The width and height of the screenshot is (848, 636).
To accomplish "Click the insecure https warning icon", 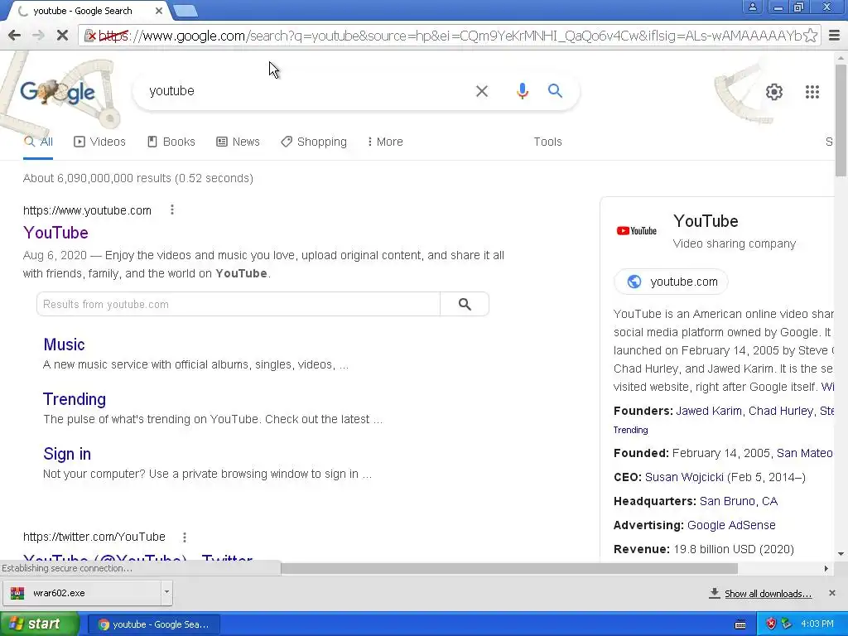I will [x=91, y=36].
